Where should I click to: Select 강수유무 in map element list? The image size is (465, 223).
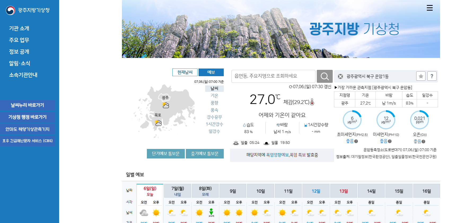click(214, 117)
